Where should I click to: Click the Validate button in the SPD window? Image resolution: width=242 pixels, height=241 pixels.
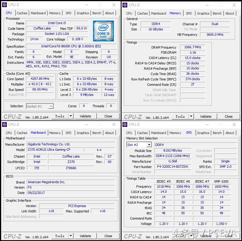[206, 236]
